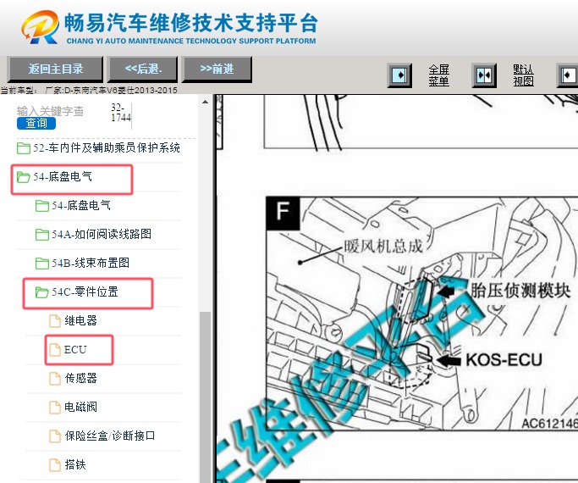Screen dimensions: 578x483
Task: Click the AC612146 diagram code
Action: click(x=549, y=424)
